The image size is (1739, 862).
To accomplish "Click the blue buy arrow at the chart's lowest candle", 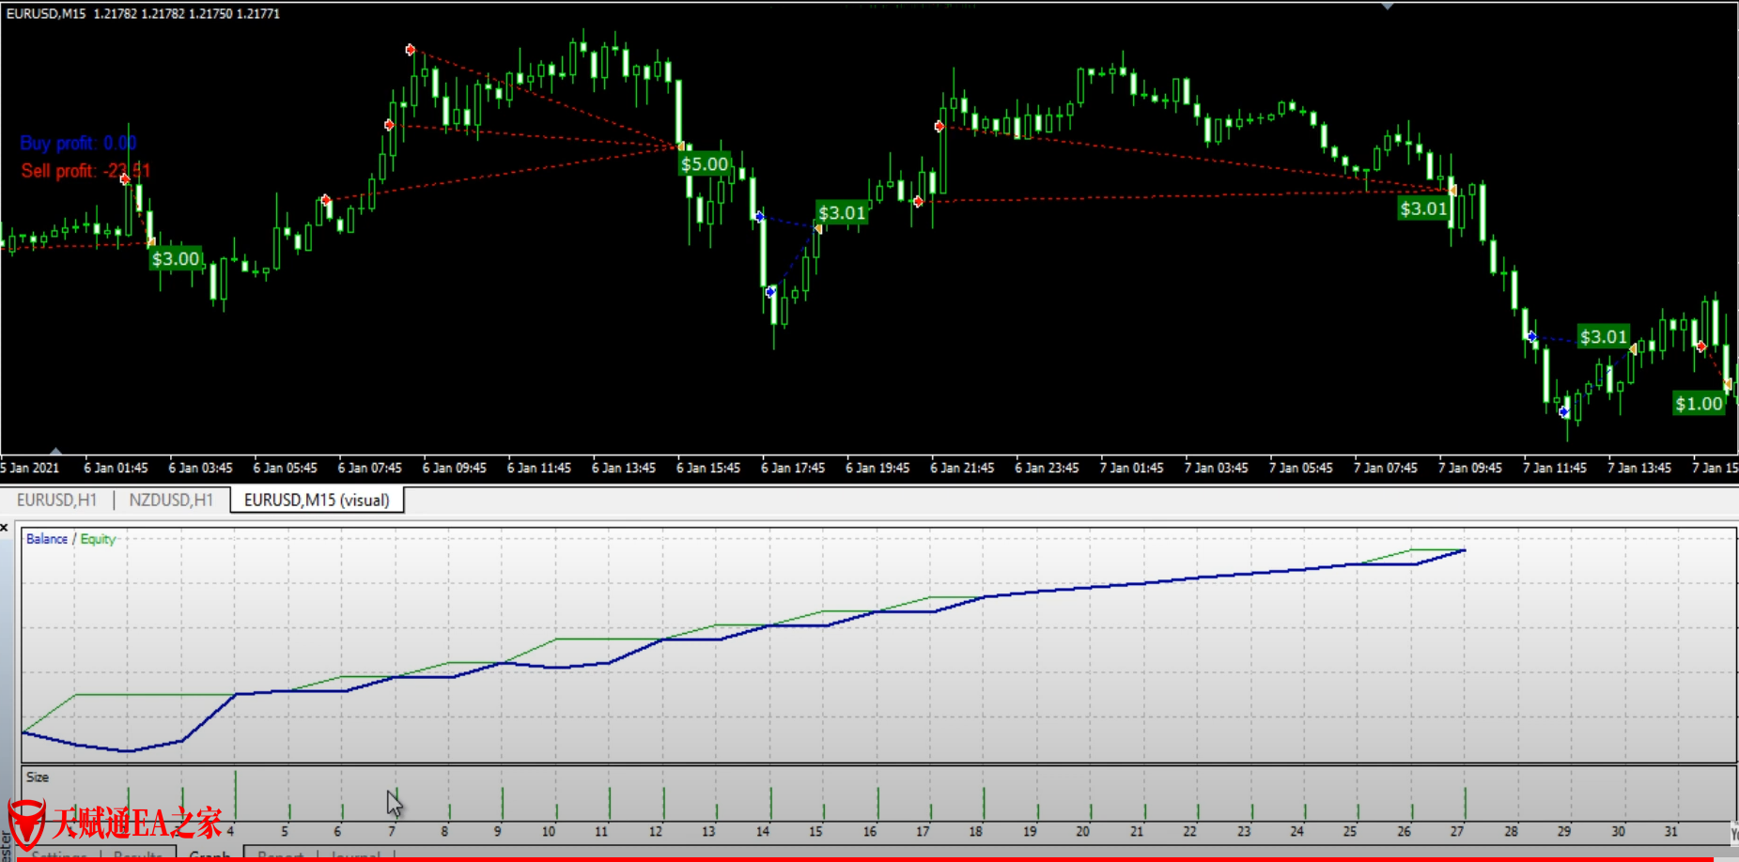I will [1563, 411].
